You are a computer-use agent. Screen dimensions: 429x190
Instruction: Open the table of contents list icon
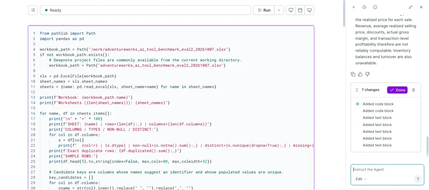point(33,10)
